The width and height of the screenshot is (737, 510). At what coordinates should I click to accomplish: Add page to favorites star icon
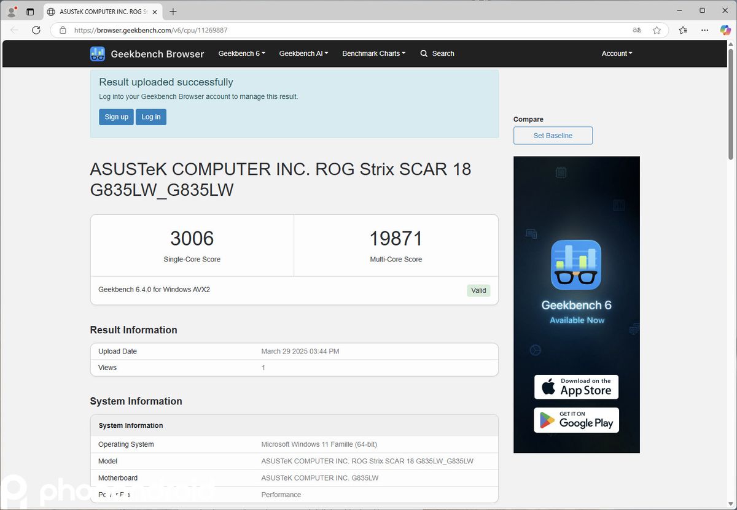pyautogui.click(x=657, y=30)
